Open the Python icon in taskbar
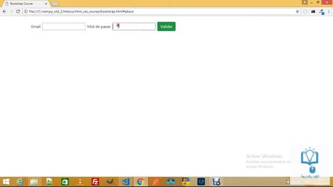 point(186,182)
